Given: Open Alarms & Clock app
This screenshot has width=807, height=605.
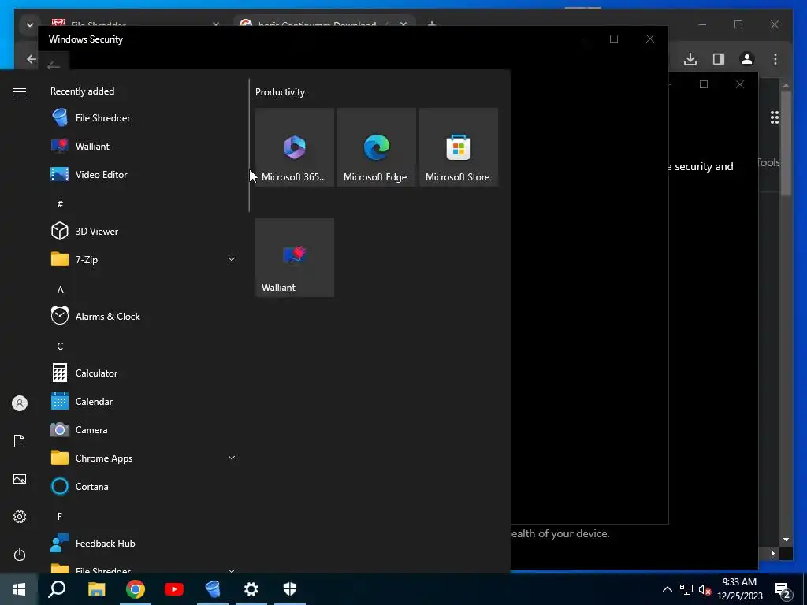Looking at the screenshot, I should (144, 316).
